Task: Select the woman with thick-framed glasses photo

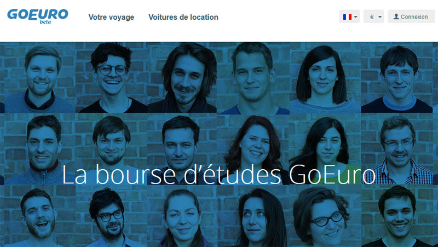Action: click(x=325, y=216)
